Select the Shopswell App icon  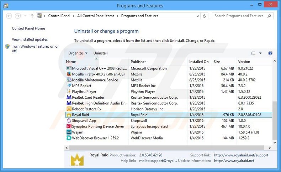pos(69,120)
